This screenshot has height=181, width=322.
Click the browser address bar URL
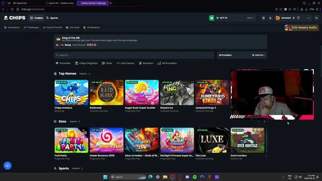33,9
